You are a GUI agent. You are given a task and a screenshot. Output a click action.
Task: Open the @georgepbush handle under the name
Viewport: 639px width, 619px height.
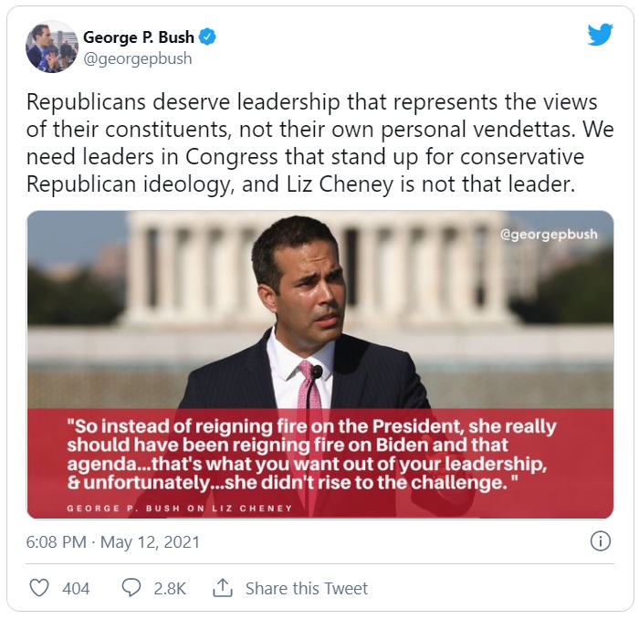point(138,58)
